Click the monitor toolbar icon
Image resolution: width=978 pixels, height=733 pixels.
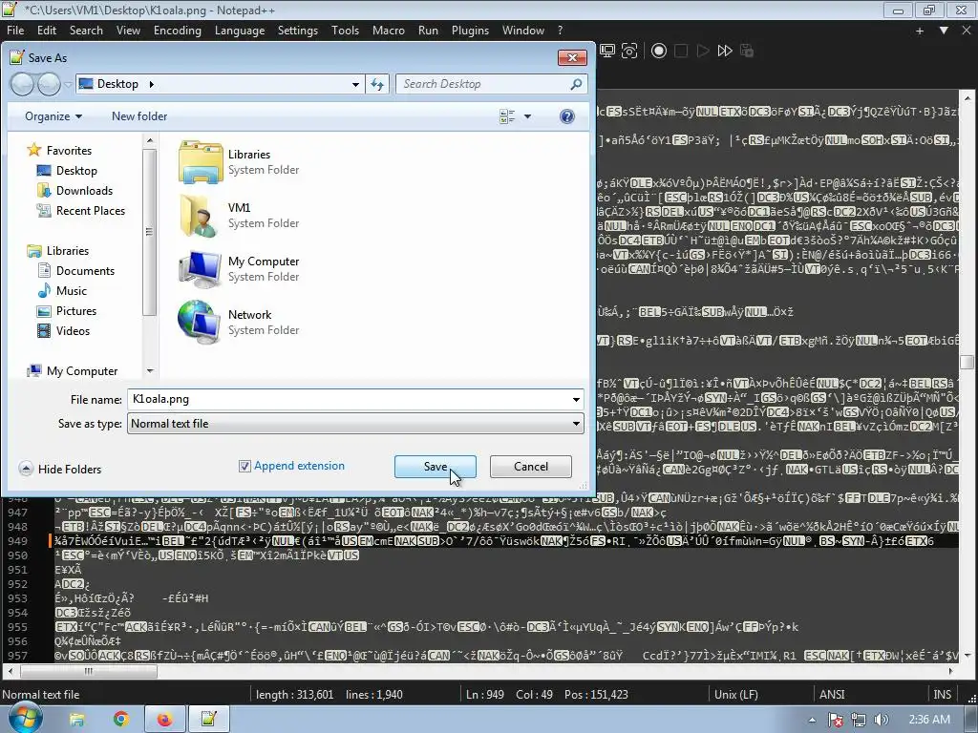click(606, 52)
